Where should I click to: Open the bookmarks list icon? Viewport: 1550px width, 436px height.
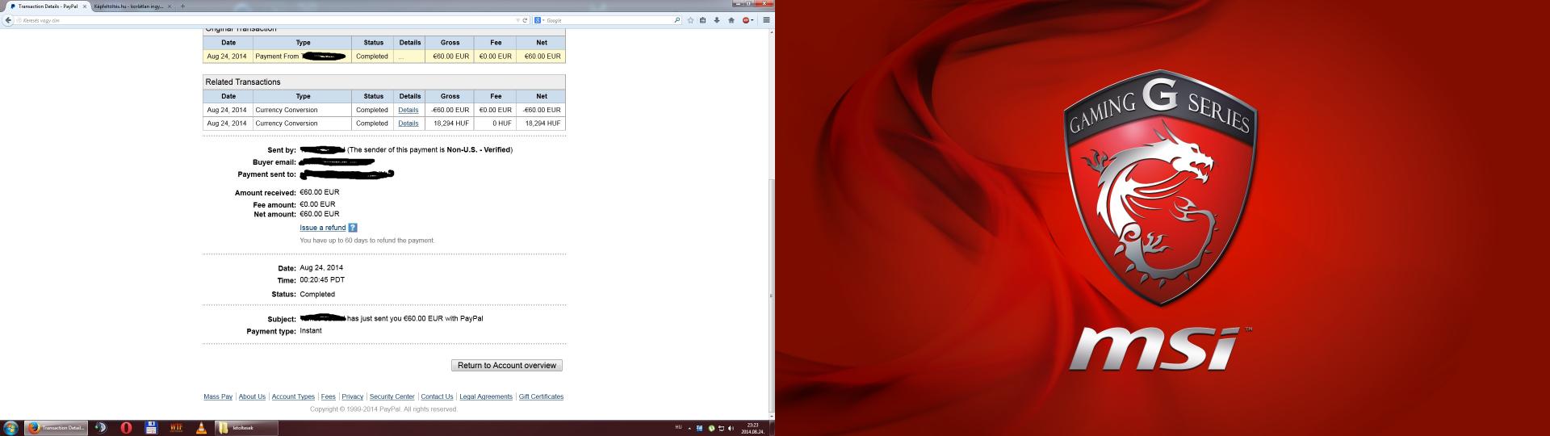pos(703,20)
